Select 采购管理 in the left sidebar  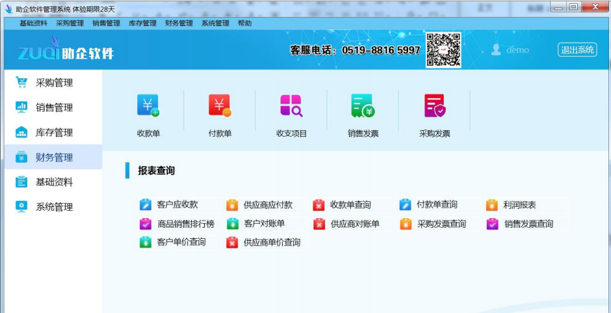[53, 83]
